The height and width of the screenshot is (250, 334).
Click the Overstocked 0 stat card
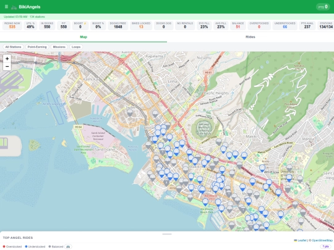tap(259, 25)
